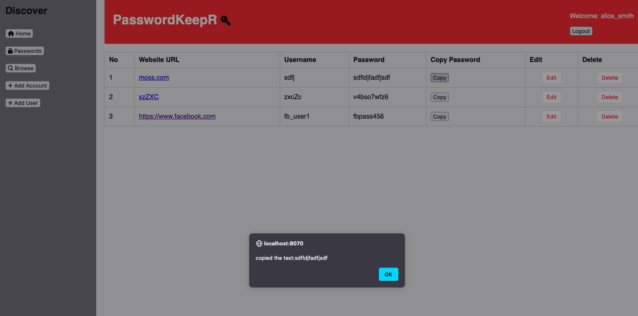Viewport: 638px width, 316px height.
Task: Copy the Facebook account password
Action: click(x=439, y=116)
